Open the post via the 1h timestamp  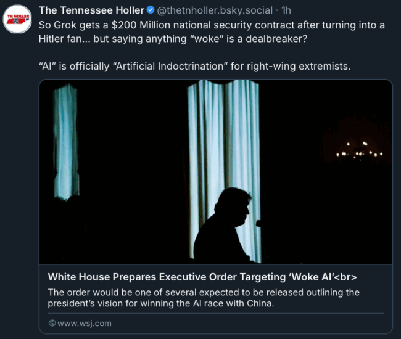286,10
